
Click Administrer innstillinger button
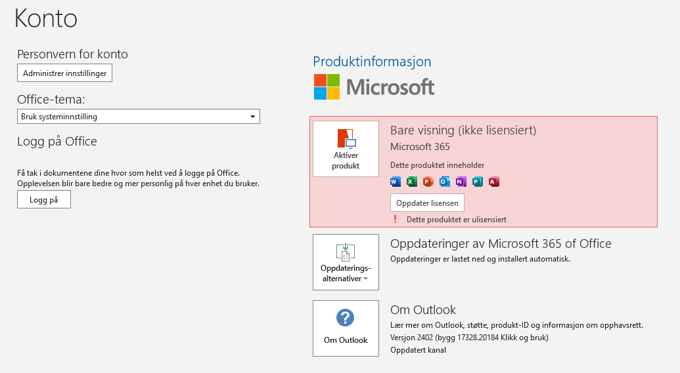[64, 73]
